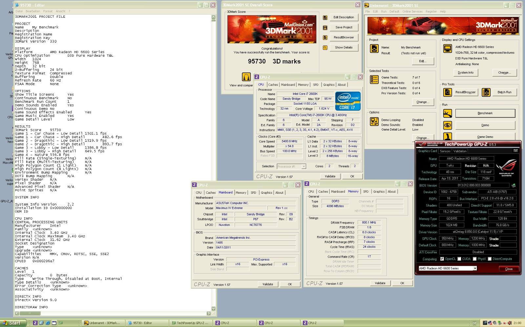Toggle the CUDA checkbox in GPU-Z

(x=459, y=259)
